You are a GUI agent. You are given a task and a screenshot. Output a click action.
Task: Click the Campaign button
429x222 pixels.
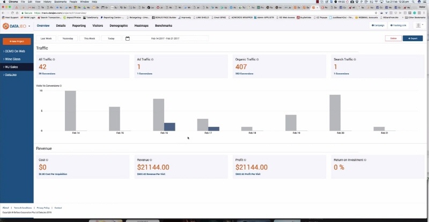[378, 25]
